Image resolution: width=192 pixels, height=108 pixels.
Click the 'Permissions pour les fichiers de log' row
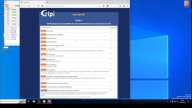(79, 83)
